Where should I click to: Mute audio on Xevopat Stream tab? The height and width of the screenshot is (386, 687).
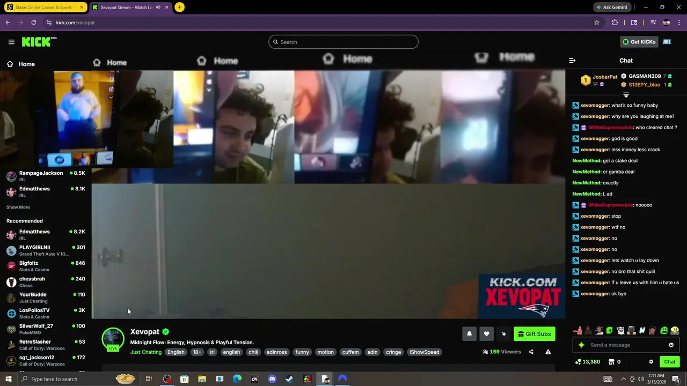point(158,8)
